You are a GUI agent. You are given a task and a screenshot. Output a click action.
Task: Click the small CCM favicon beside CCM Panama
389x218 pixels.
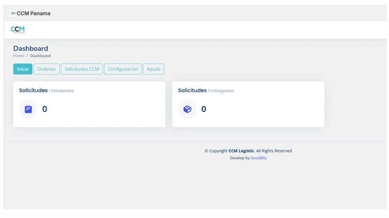point(13,14)
